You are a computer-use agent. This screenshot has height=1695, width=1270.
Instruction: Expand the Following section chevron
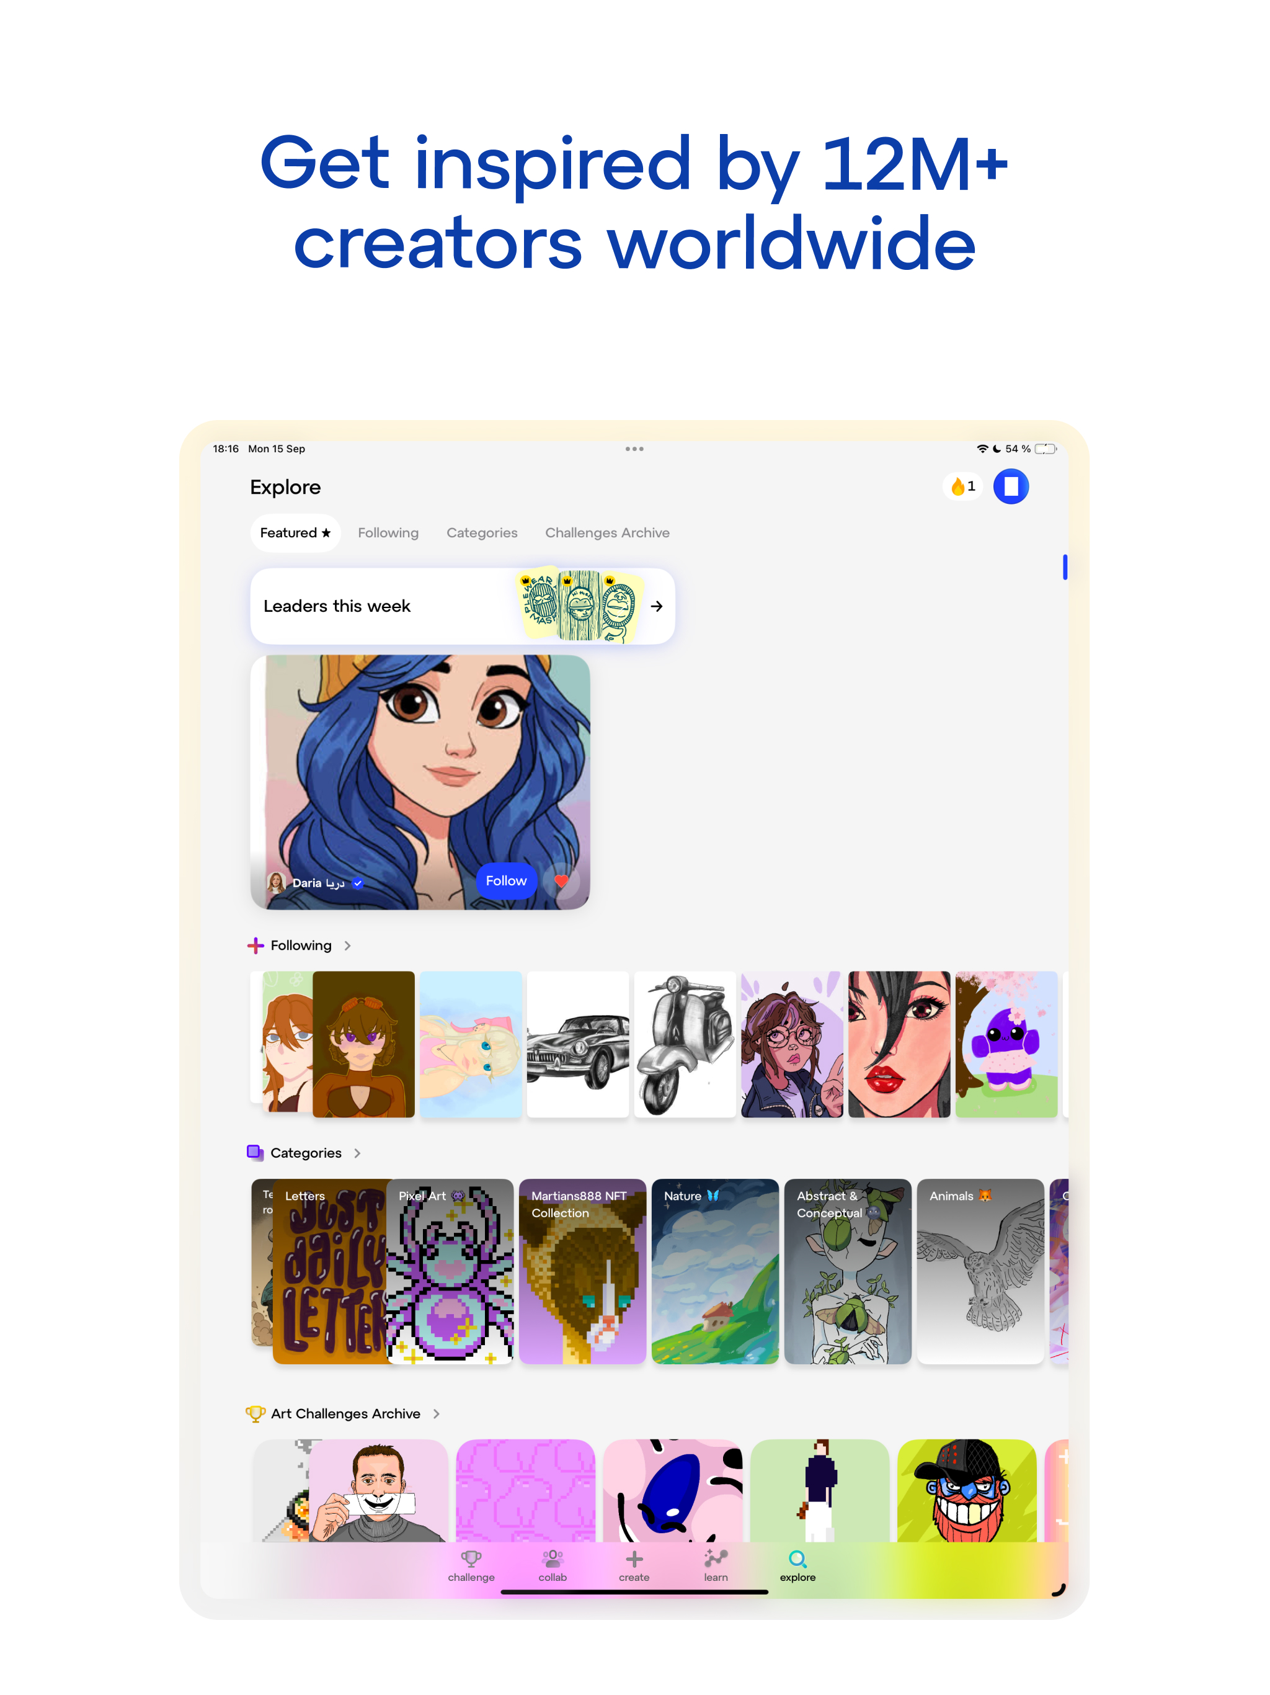(x=348, y=946)
